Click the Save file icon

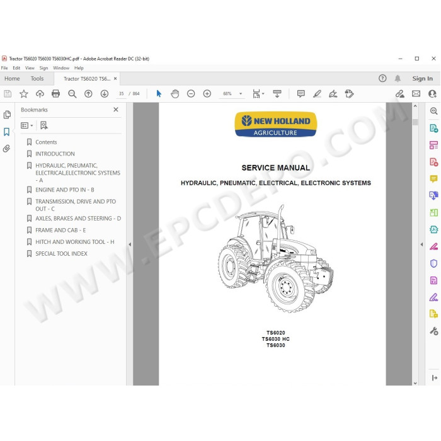(x=8, y=94)
